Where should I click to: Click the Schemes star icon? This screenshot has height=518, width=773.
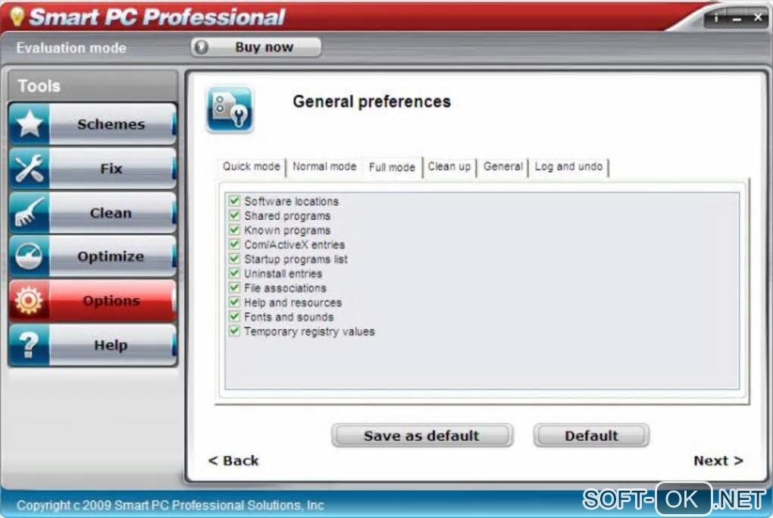point(29,124)
